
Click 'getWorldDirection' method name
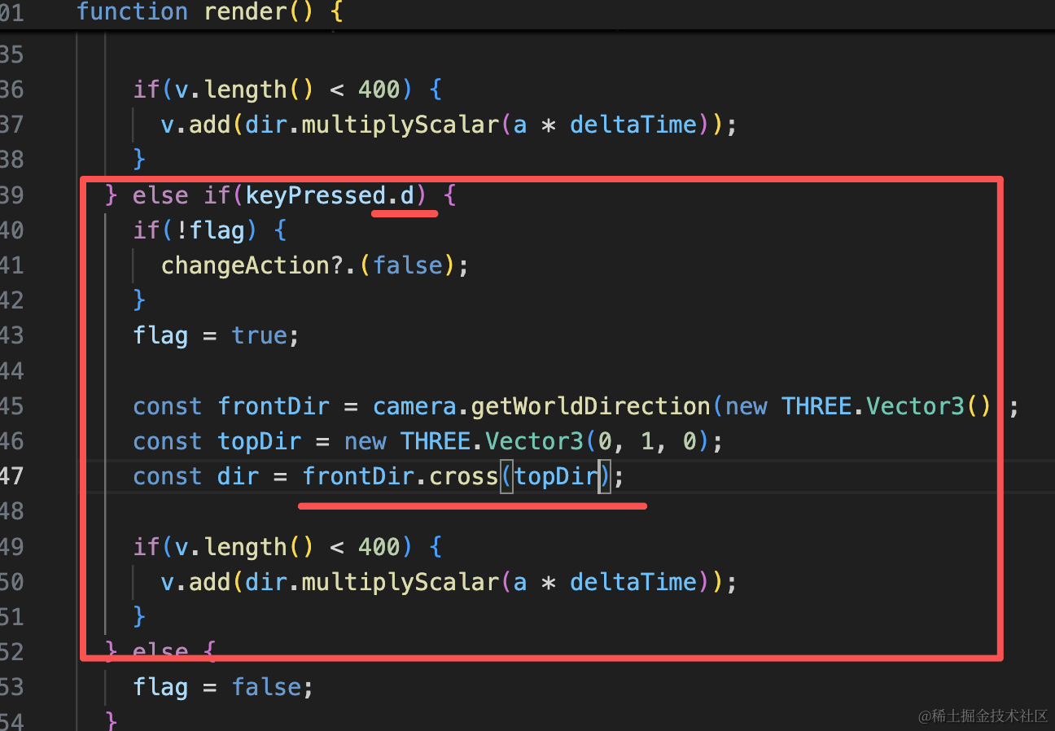click(x=591, y=405)
